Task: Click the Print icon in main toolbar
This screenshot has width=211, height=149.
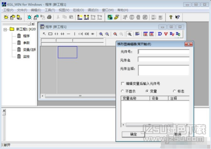Action: pos(49,17)
